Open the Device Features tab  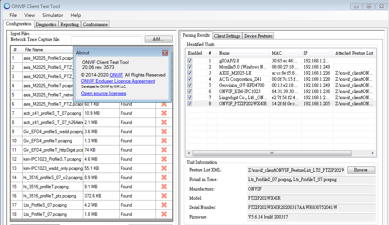[258, 36]
